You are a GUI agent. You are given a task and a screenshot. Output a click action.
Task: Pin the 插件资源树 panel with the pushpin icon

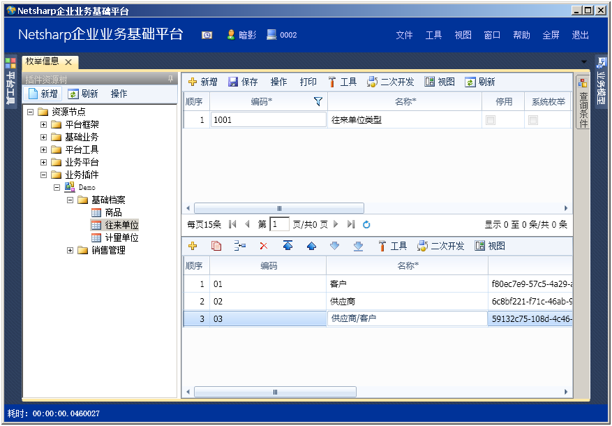coord(170,79)
